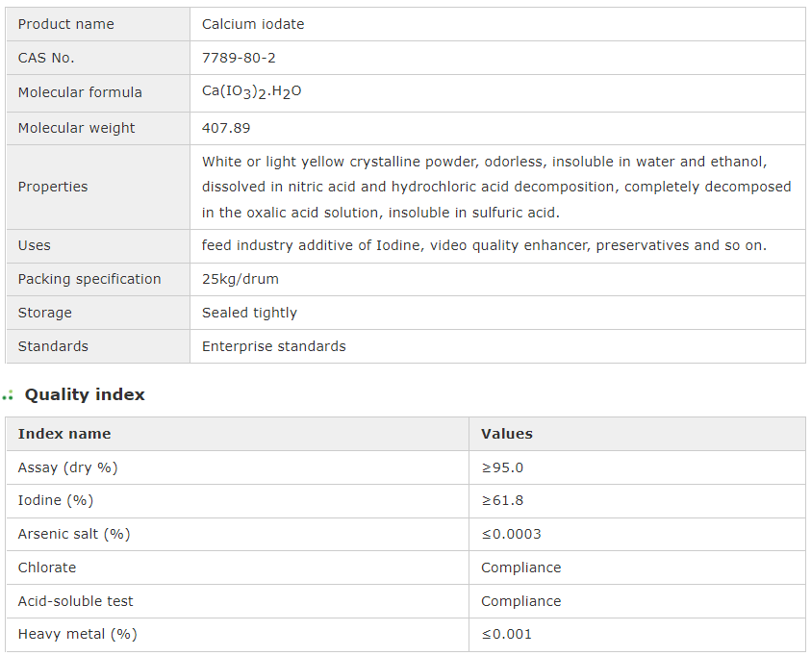Select the molecular weight value 407.89
The image size is (811, 656).
(226, 128)
